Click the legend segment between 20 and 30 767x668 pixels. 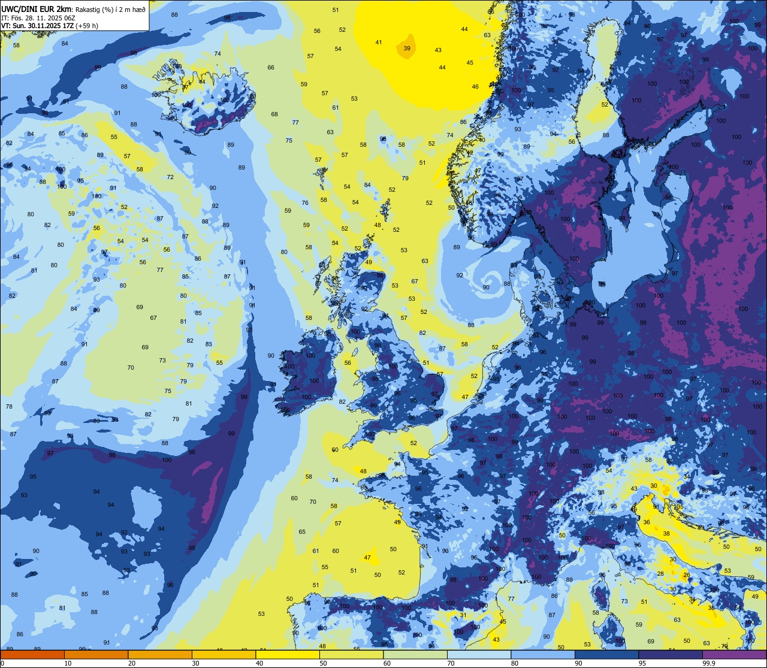(x=160, y=655)
